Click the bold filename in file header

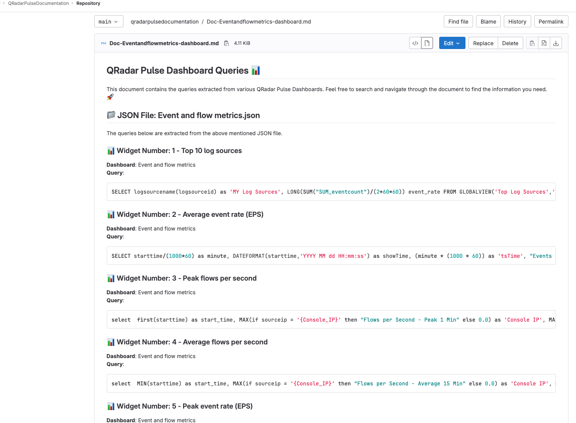[164, 43]
